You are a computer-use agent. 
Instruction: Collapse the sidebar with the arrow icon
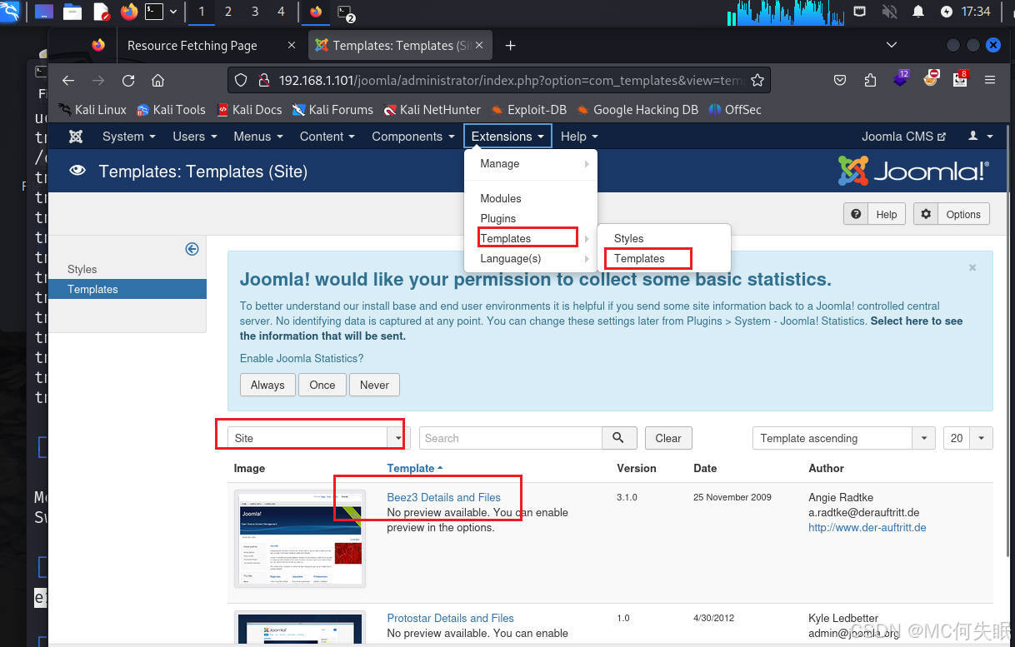[192, 249]
